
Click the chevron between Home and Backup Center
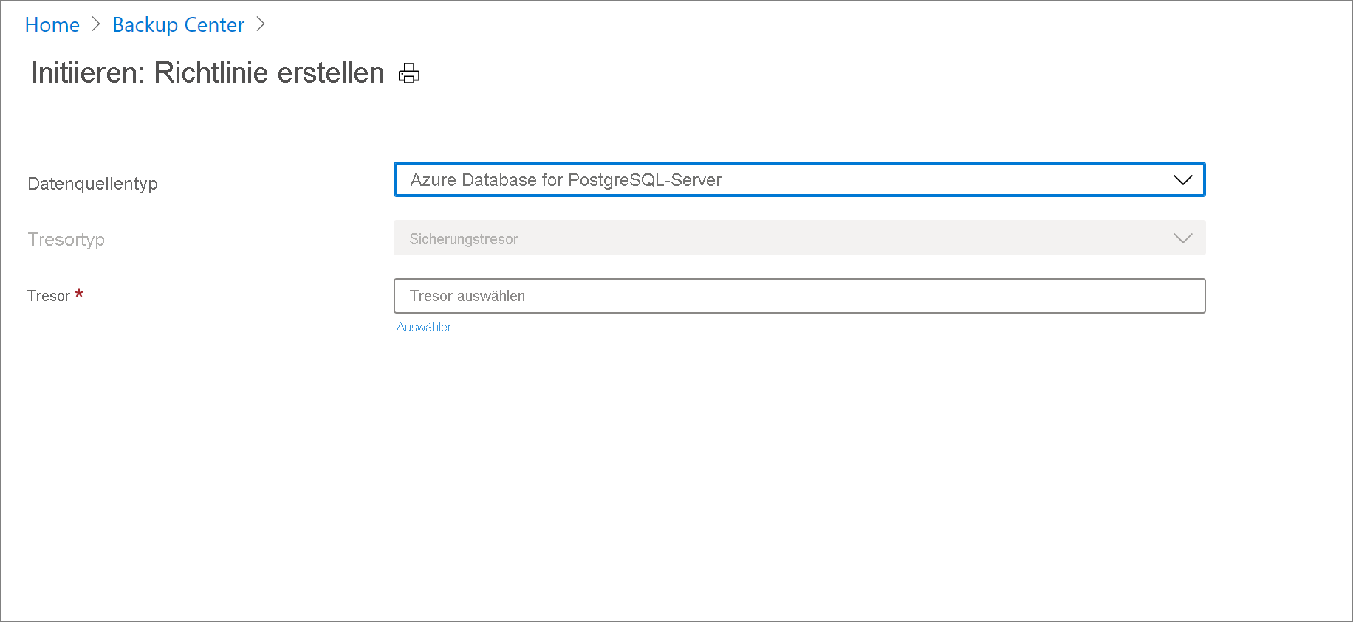click(x=96, y=24)
